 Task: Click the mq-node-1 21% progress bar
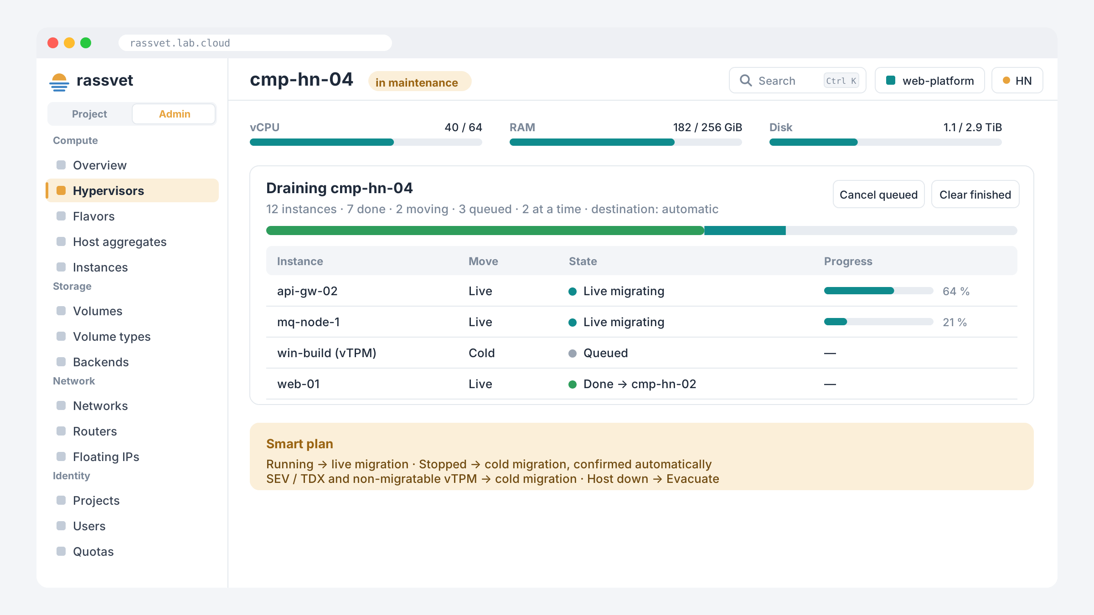(878, 322)
